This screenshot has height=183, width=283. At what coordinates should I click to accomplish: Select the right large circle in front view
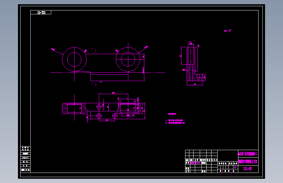pos(128,59)
